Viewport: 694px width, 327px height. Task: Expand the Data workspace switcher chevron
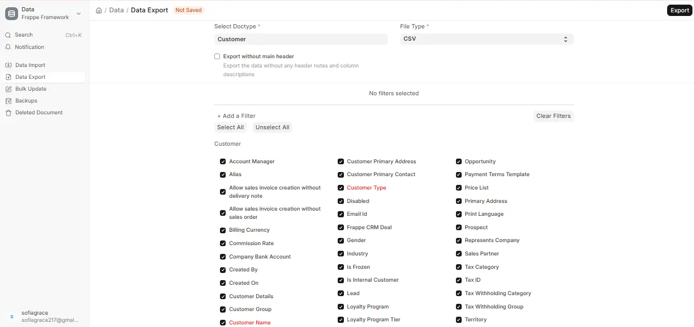click(78, 13)
